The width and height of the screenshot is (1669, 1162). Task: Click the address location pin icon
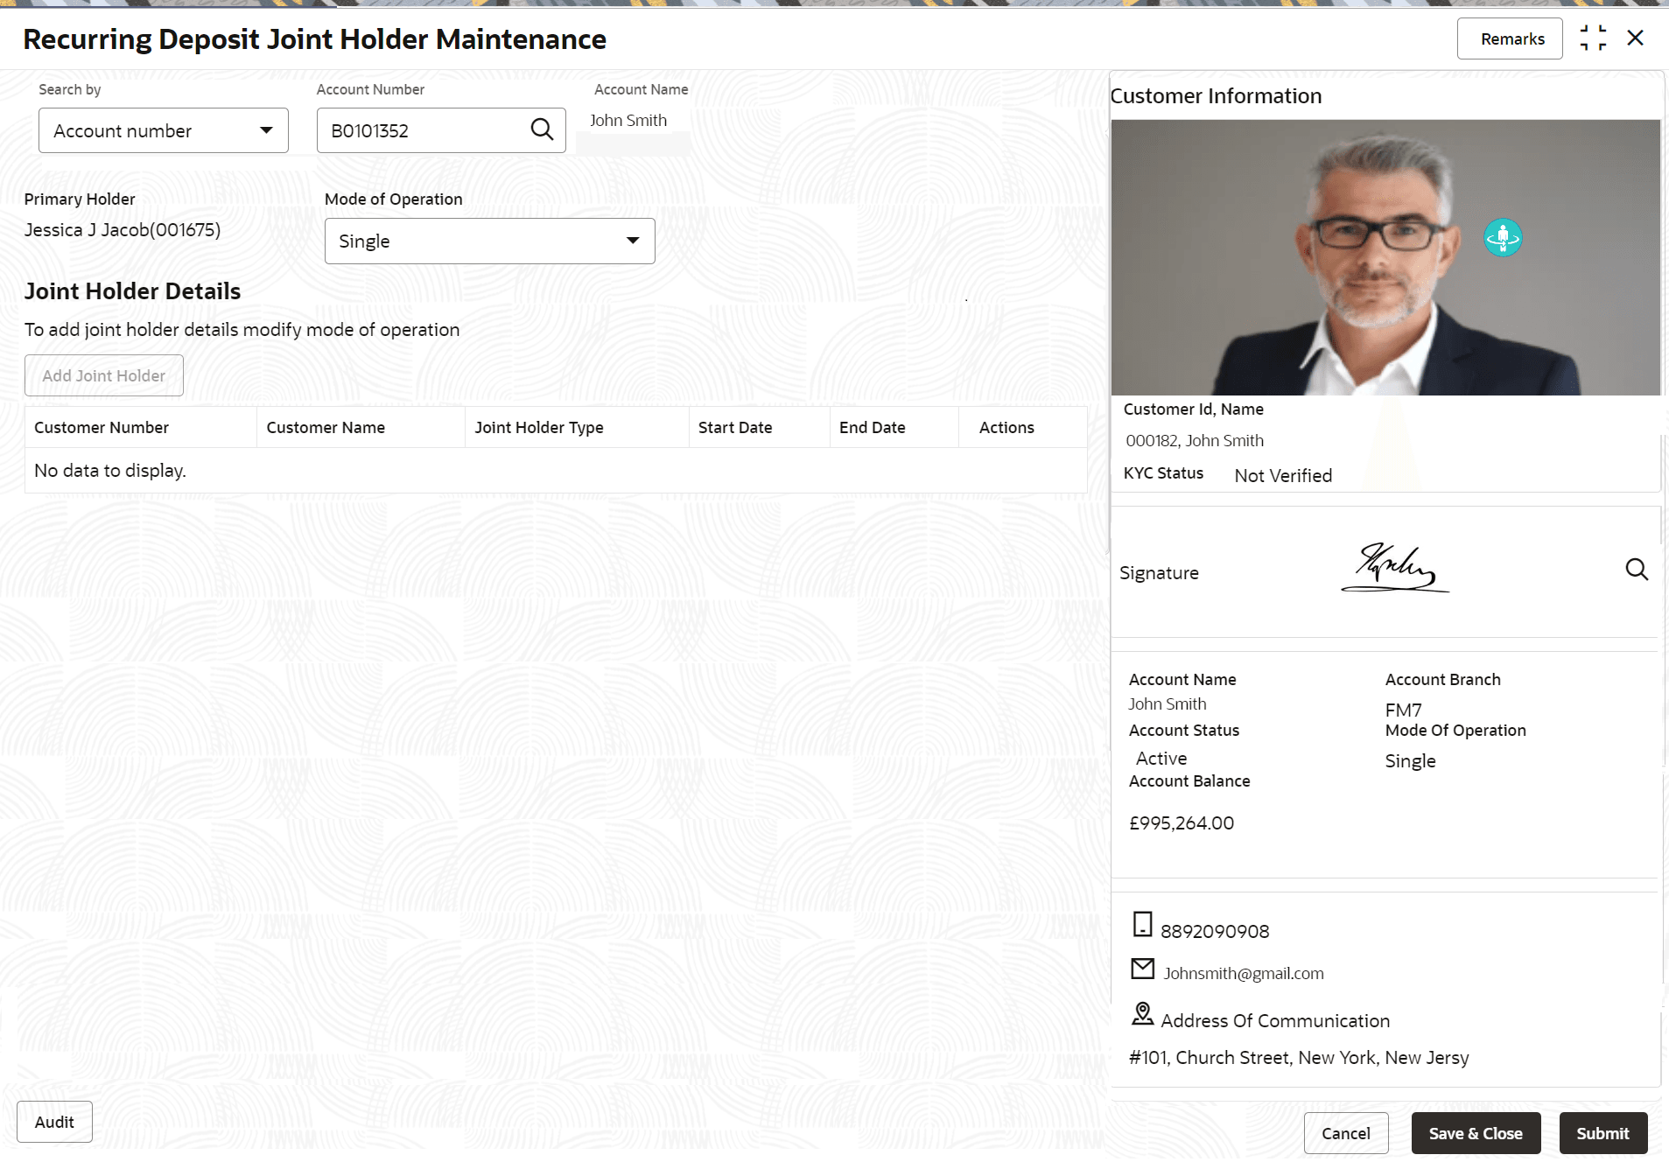1142,1014
